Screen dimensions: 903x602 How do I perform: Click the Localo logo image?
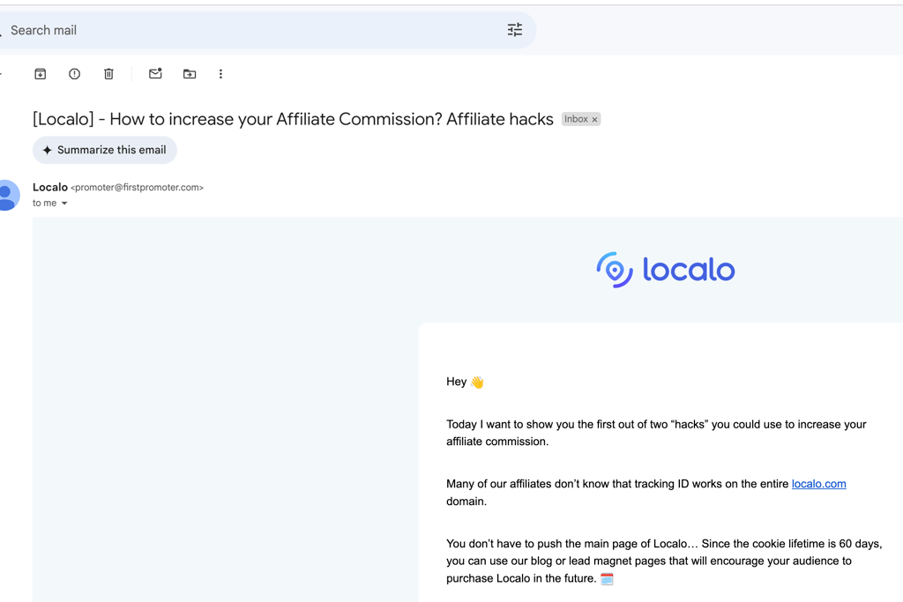point(666,270)
